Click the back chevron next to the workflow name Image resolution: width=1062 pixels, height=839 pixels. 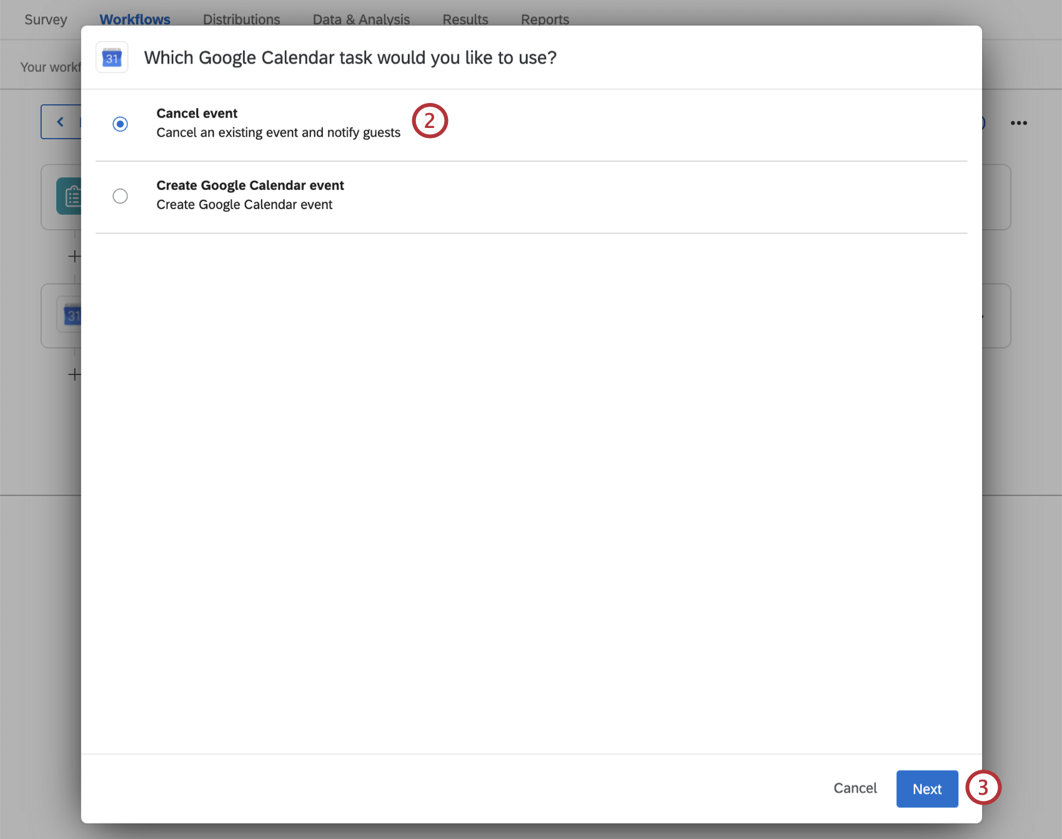tap(61, 121)
